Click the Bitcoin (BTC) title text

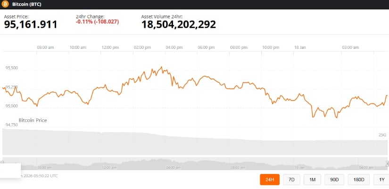[x=28, y=5]
